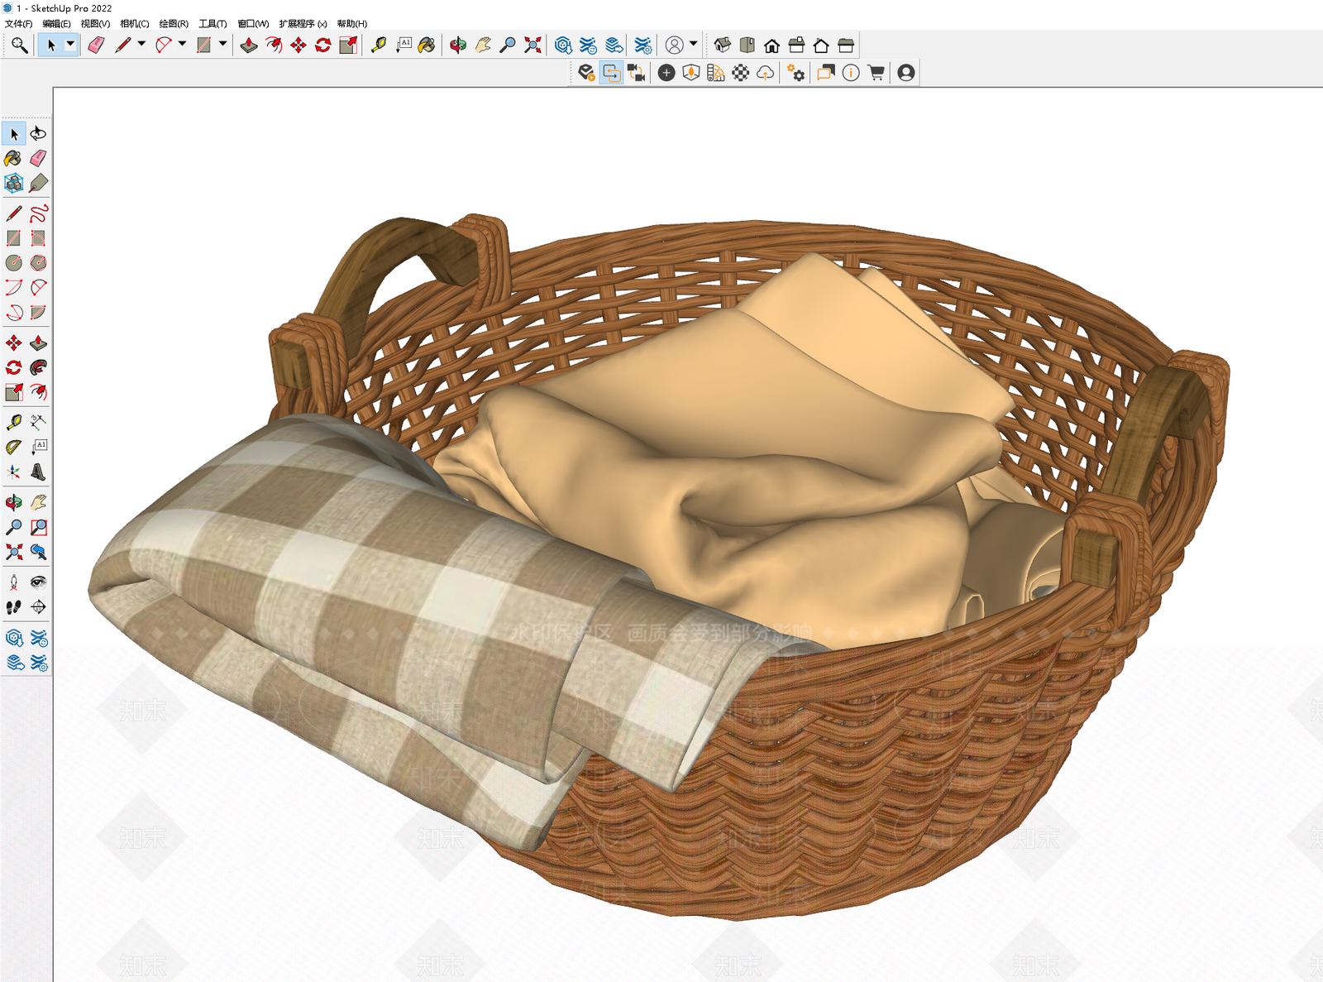Choose the Zoom Window tool
The width and height of the screenshot is (1323, 982).
(x=38, y=527)
